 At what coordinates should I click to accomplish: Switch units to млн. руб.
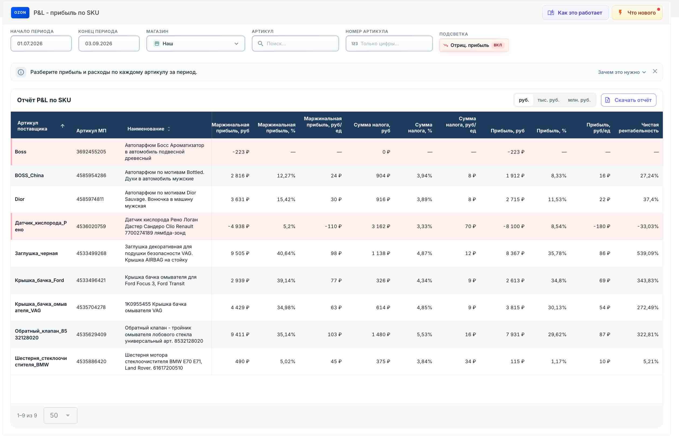tap(579, 100)
